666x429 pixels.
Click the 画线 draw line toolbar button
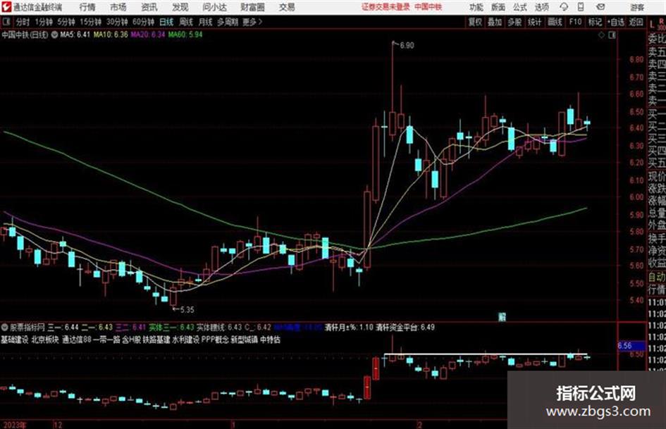(x=555, y=22)
